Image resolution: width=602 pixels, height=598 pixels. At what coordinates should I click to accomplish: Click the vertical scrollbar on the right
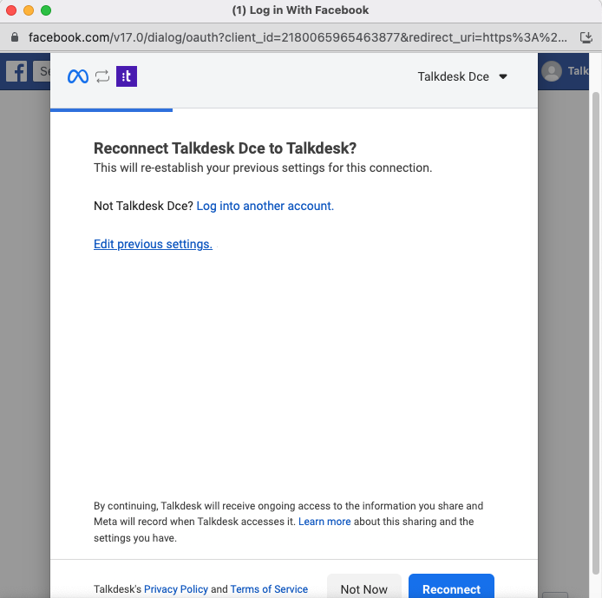point(596,334)
